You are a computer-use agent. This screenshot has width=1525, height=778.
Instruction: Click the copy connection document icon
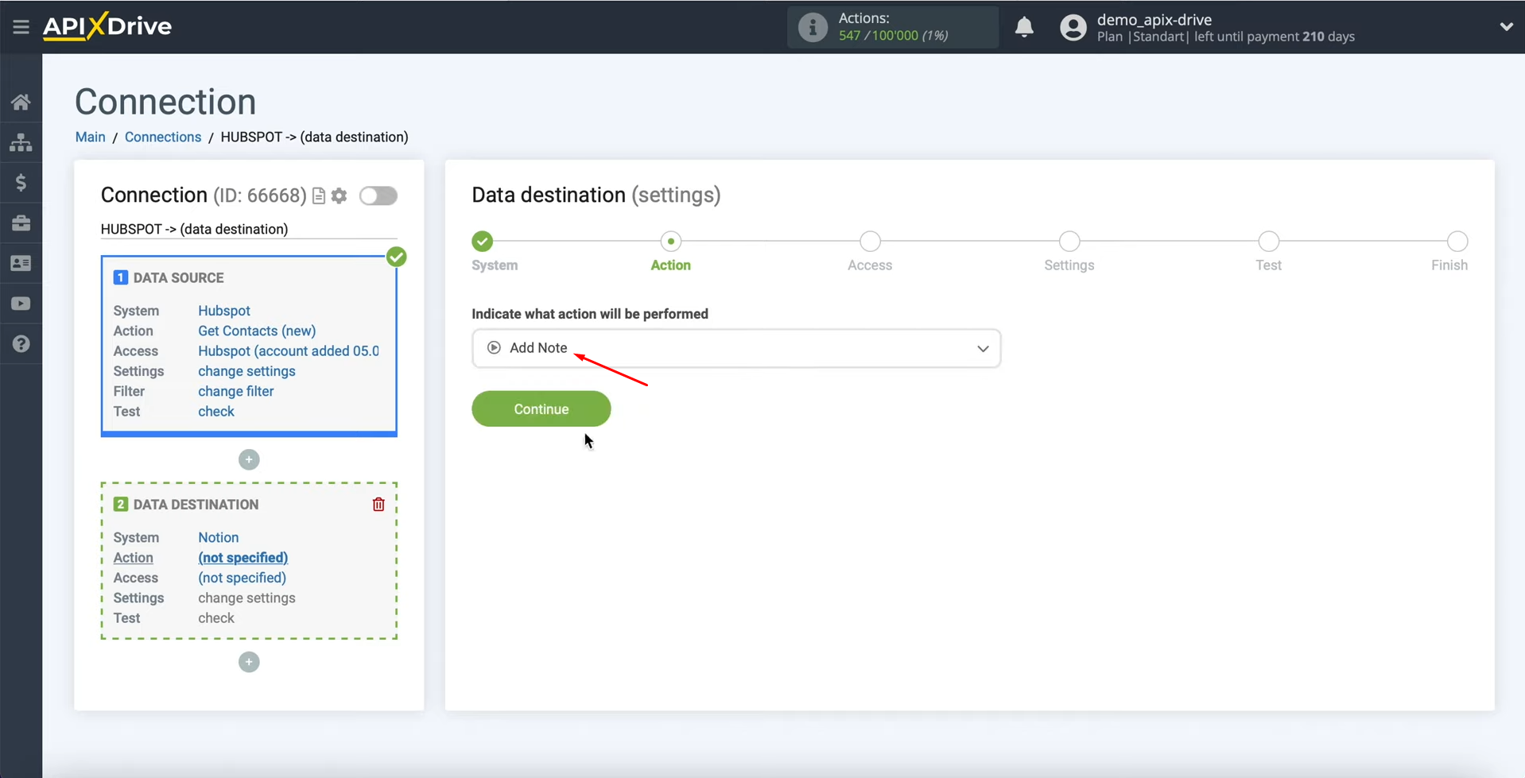coord(318,195)
